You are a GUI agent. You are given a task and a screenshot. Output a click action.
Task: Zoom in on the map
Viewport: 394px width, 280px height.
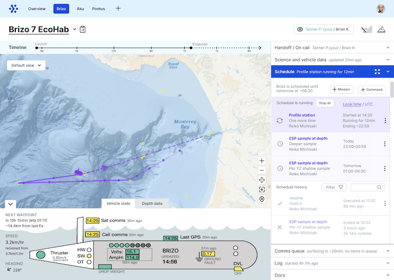262,161
